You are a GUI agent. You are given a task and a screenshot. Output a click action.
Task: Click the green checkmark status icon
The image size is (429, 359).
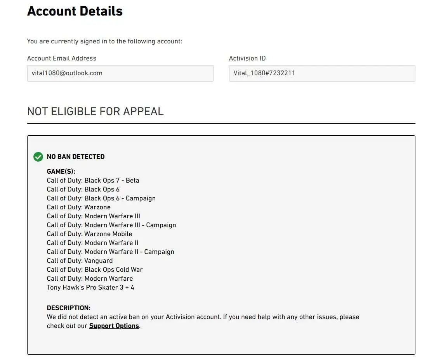38,157
